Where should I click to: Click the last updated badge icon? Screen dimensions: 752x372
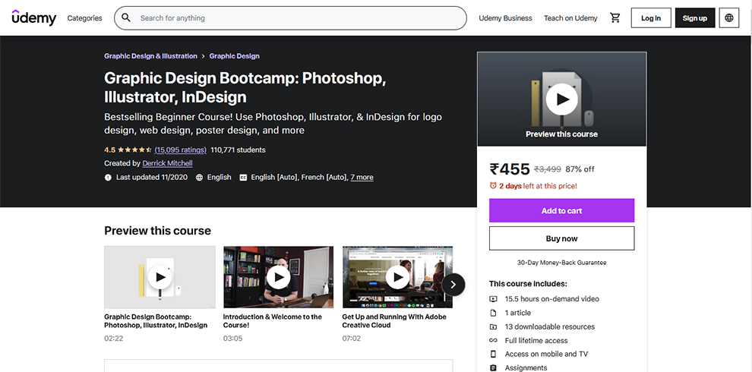point(108,178)
